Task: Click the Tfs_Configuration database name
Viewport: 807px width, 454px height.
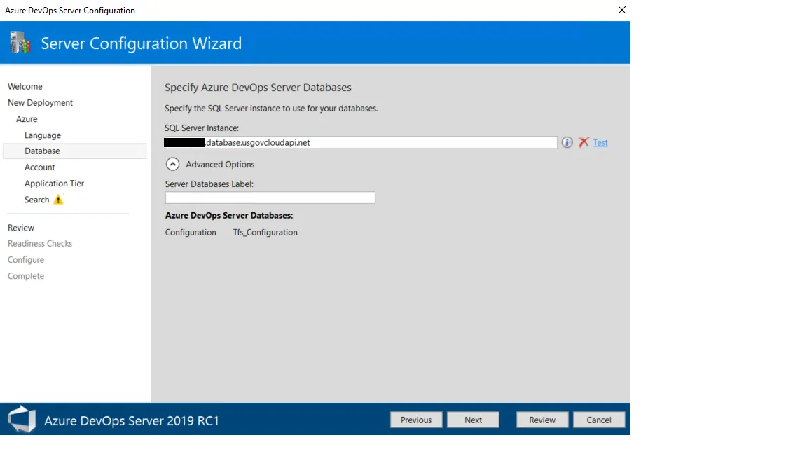Action: (x=265, y=232)
